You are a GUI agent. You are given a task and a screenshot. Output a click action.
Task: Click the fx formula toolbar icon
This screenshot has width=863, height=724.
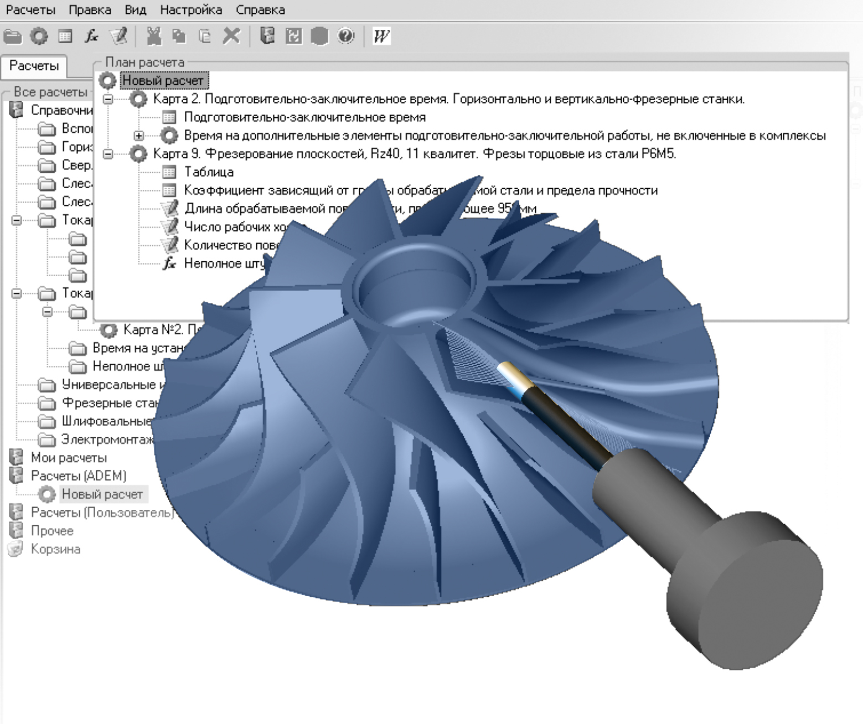point(91,37)
